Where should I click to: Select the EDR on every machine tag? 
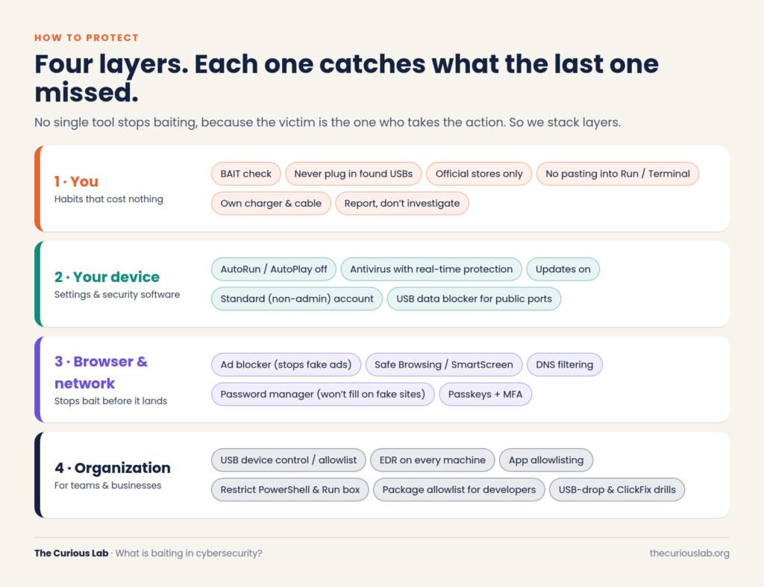[x=432, y=460]
